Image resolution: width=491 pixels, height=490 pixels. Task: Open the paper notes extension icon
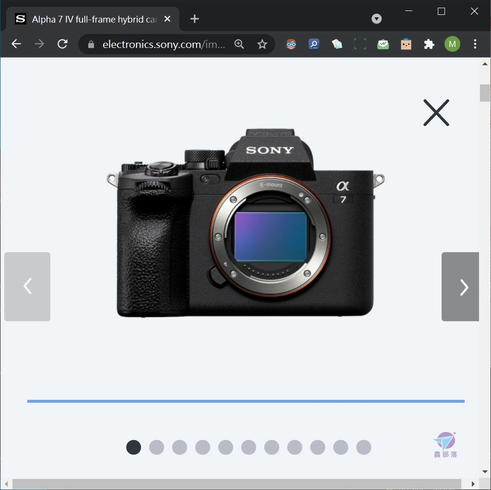tap(337, 44)
